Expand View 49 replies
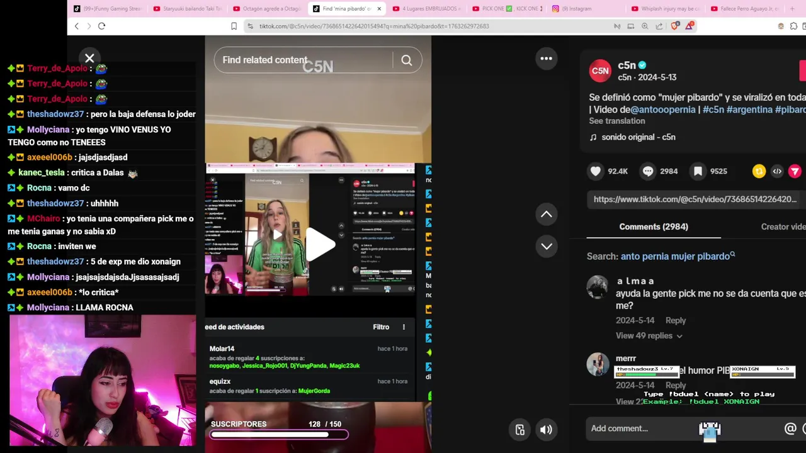This screenshot has height=453, width=806. 649,336
